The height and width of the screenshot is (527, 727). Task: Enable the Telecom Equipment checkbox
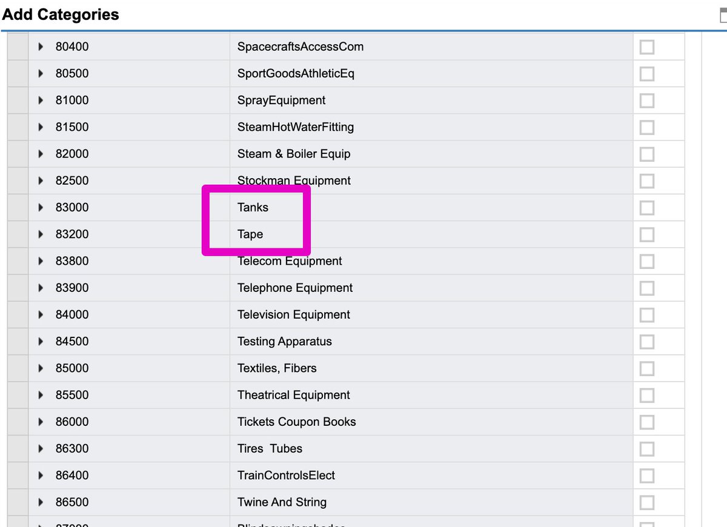click(646, 261)
